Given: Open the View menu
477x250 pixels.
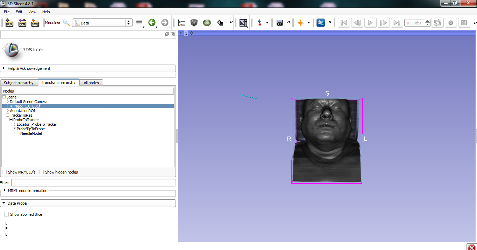Looking at the screenshot, I should click(32, 12).
